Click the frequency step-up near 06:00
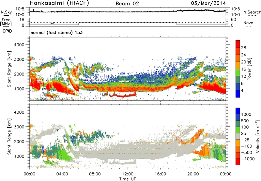This screenshot has width=261, height=181. (79, 24)
